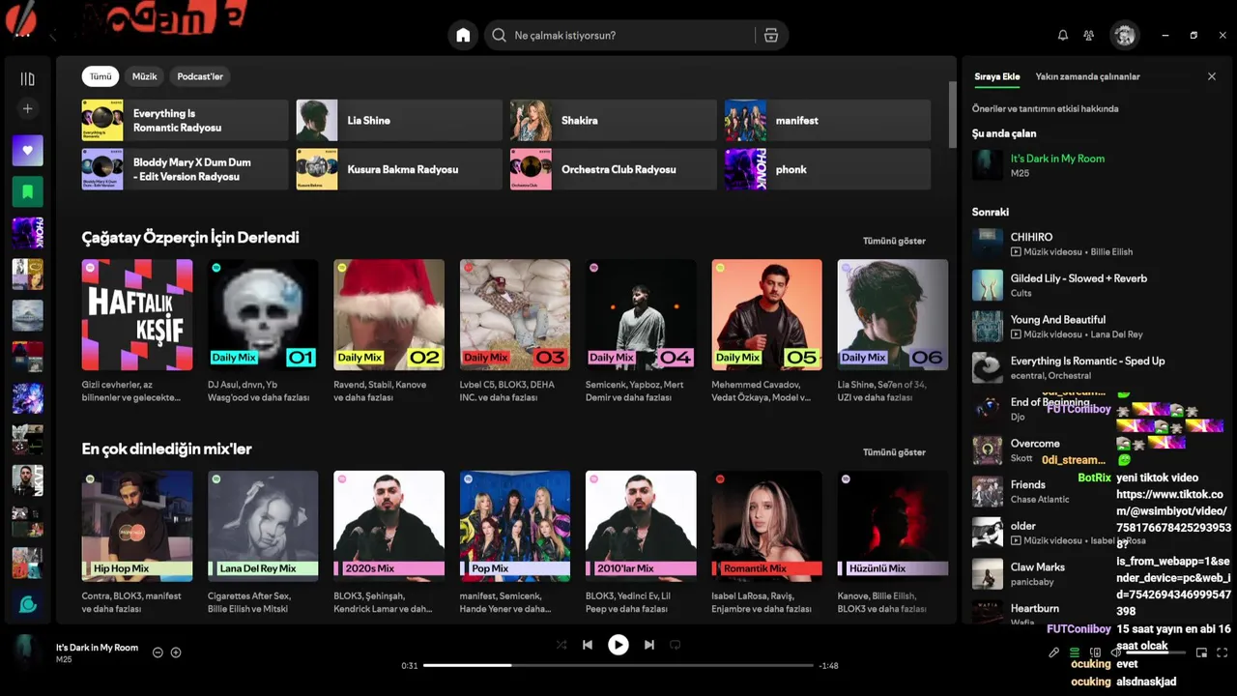Image resolution: width=1237 pixels, height=696 pixels.
Task: Open Orchestra Club Radyosu tile
Action: click(614, 169)
